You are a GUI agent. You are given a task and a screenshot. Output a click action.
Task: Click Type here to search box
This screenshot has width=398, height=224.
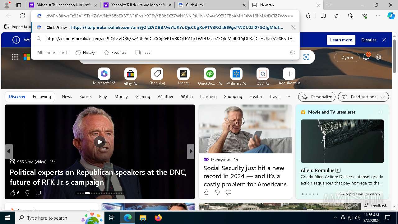pos(60,218)
